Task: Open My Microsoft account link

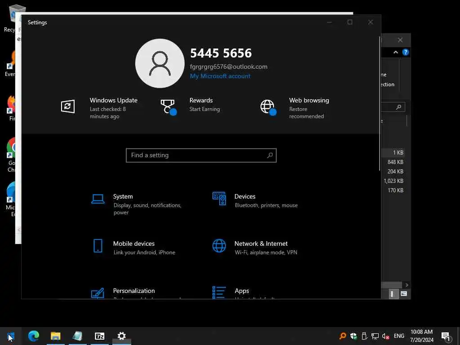Action: (x=220, y=76)
